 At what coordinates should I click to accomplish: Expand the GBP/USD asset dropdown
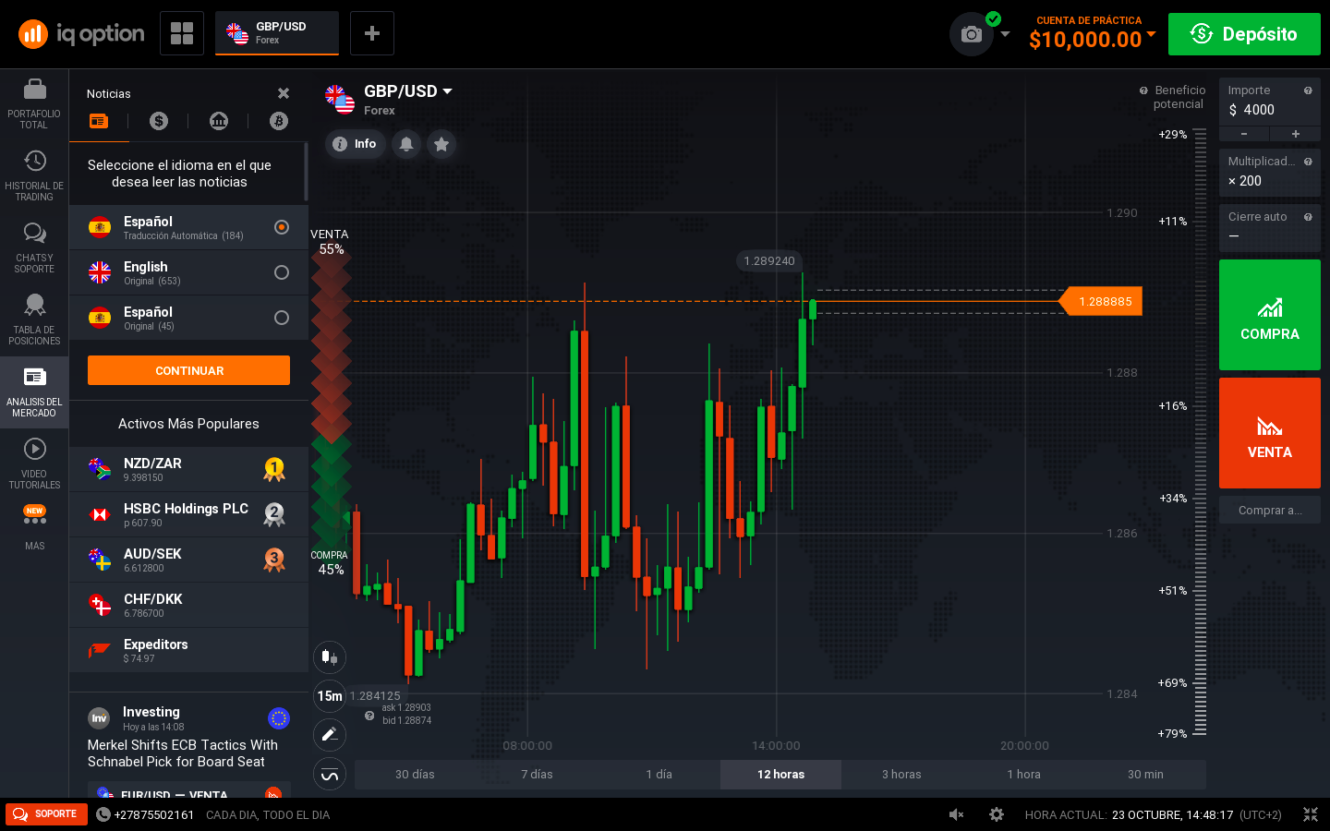[x=447, y=91]
